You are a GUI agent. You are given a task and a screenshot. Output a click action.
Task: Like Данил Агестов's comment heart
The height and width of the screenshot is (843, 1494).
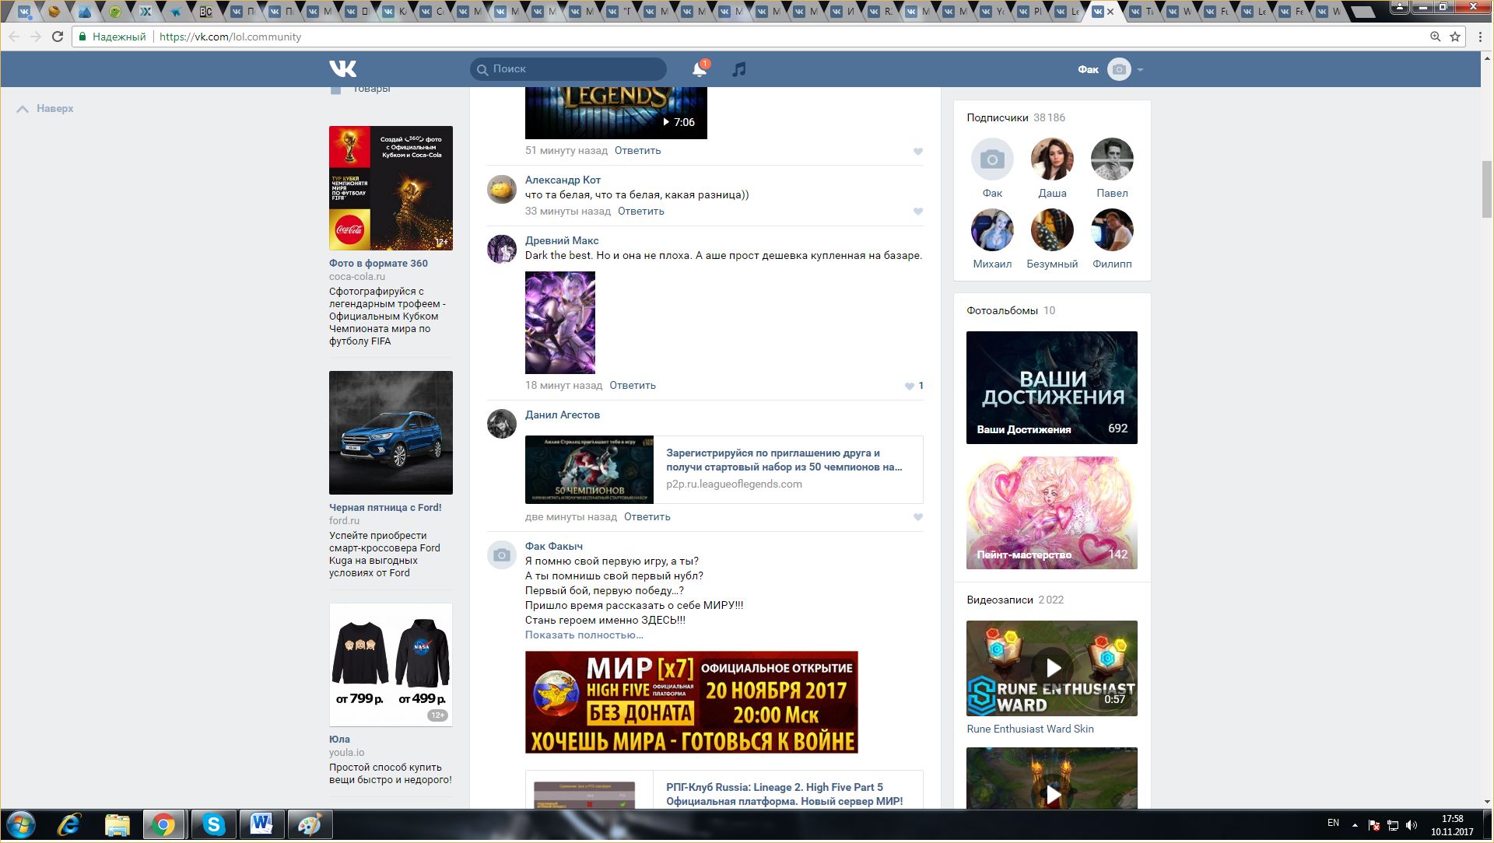pos(918,517)
